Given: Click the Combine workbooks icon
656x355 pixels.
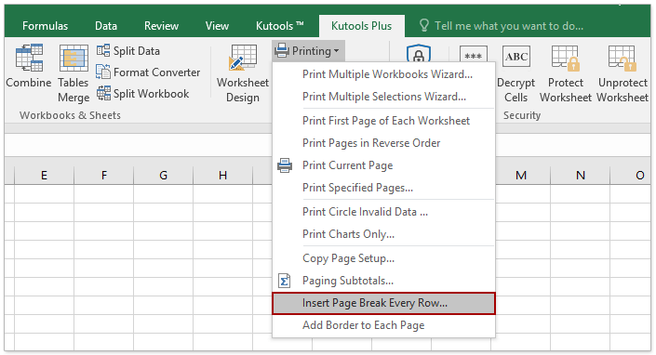Looking at the screenshot, I should 29,58.
